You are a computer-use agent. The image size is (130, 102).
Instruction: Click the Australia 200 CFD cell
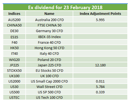coord(49,20)
